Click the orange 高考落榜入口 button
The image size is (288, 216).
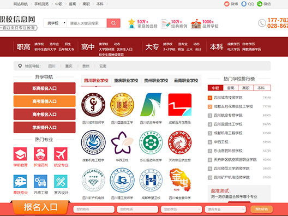pyautogui.click(x=44, y=101)
